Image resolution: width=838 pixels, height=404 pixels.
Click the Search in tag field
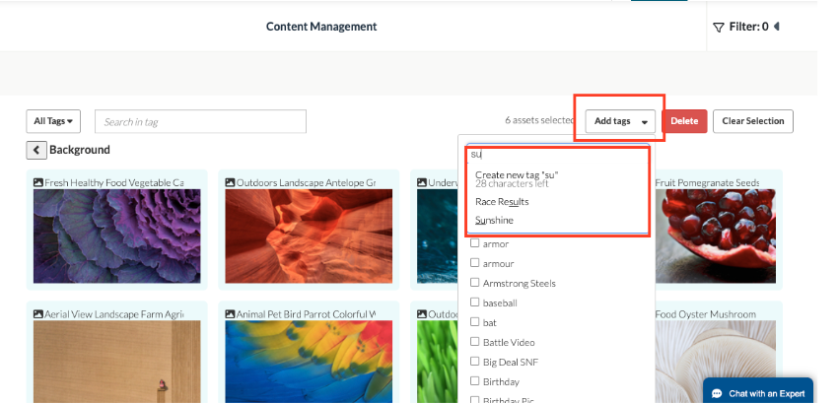click(200, 122)
